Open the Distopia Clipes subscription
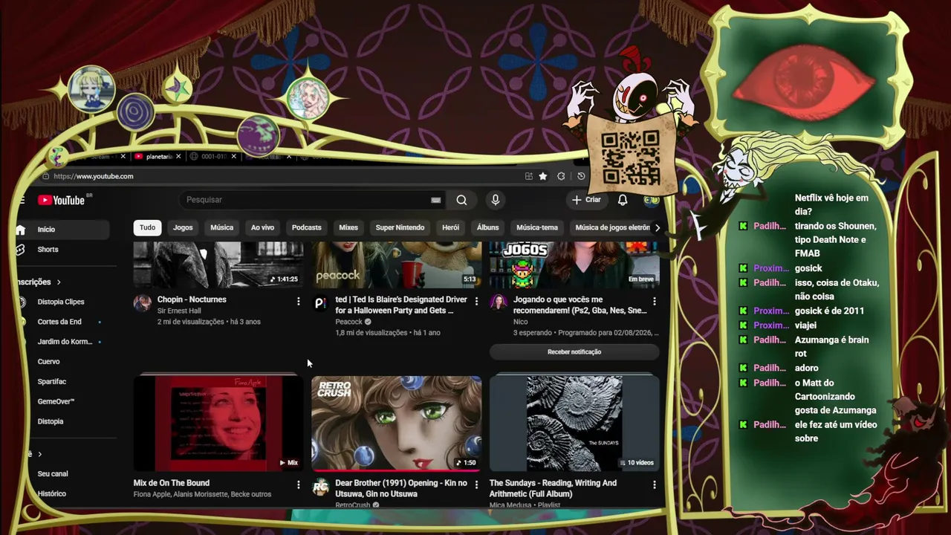This screenshot has height=535, width=951. pyautogui.click(x=61, y=302)
